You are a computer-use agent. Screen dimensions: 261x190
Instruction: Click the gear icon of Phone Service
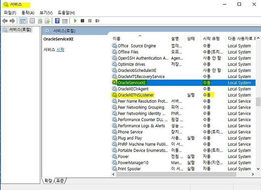click(x=114, y=132)
